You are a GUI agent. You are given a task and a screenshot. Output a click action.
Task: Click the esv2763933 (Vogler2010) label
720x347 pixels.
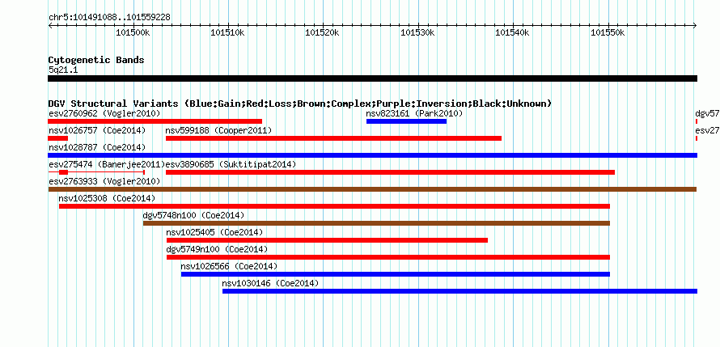104,181
